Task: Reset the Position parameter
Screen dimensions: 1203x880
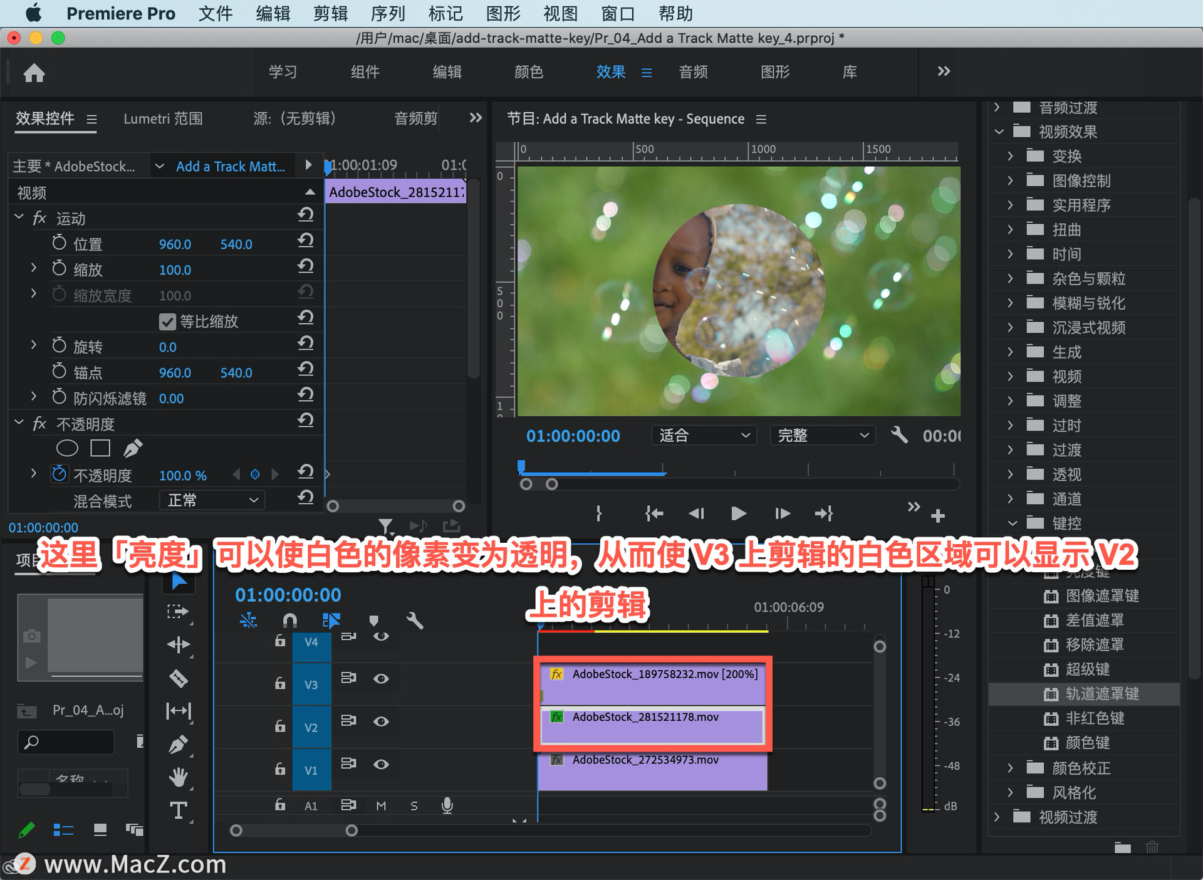Action: (x=305, y=241)
